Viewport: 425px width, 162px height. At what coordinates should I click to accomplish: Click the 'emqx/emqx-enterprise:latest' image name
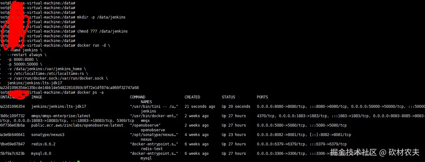[x=61, y=116]
